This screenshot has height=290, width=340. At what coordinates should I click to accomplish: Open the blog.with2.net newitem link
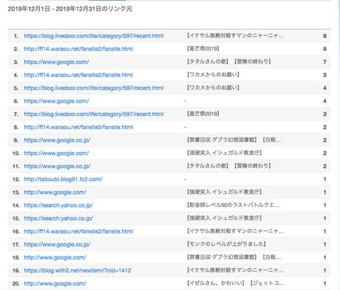[77, 271]
